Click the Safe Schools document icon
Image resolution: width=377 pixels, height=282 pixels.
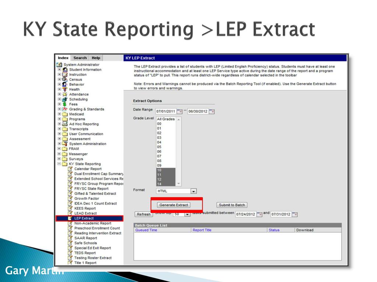pos(70,243)
